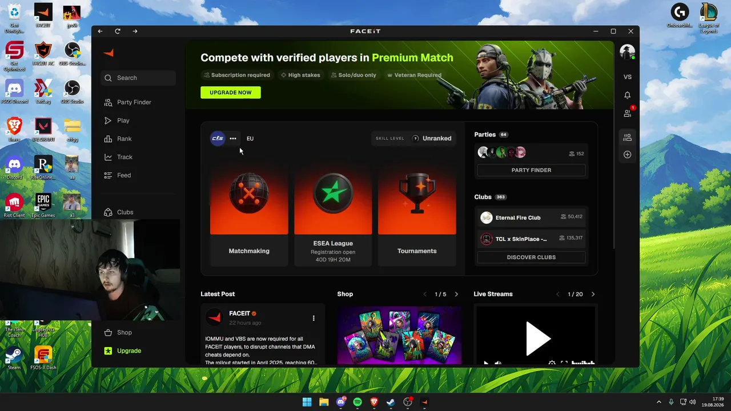Open File Explorer from the taskbar
Screen dimensions: 731x411
click(x=324, y=402)
